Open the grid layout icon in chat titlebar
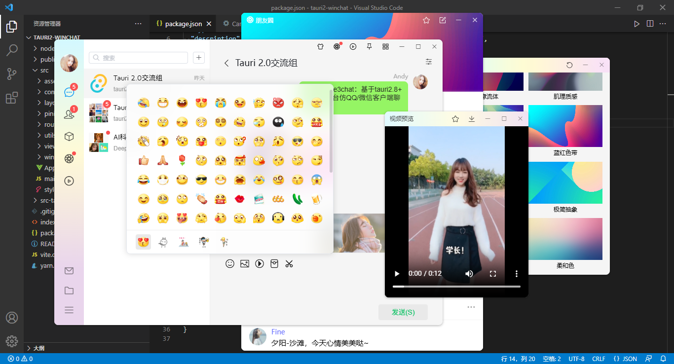 [x=385, y=46]
